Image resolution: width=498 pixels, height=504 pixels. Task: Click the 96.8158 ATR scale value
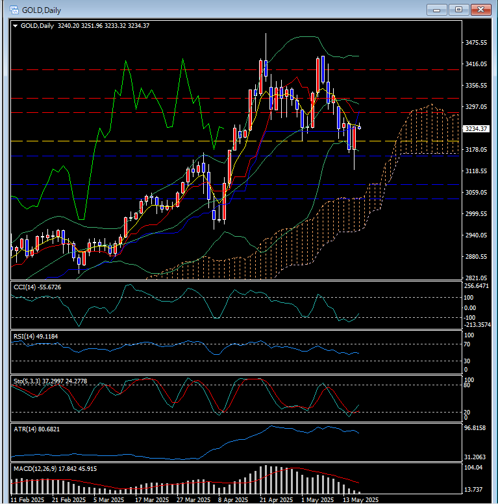[475, 428]
